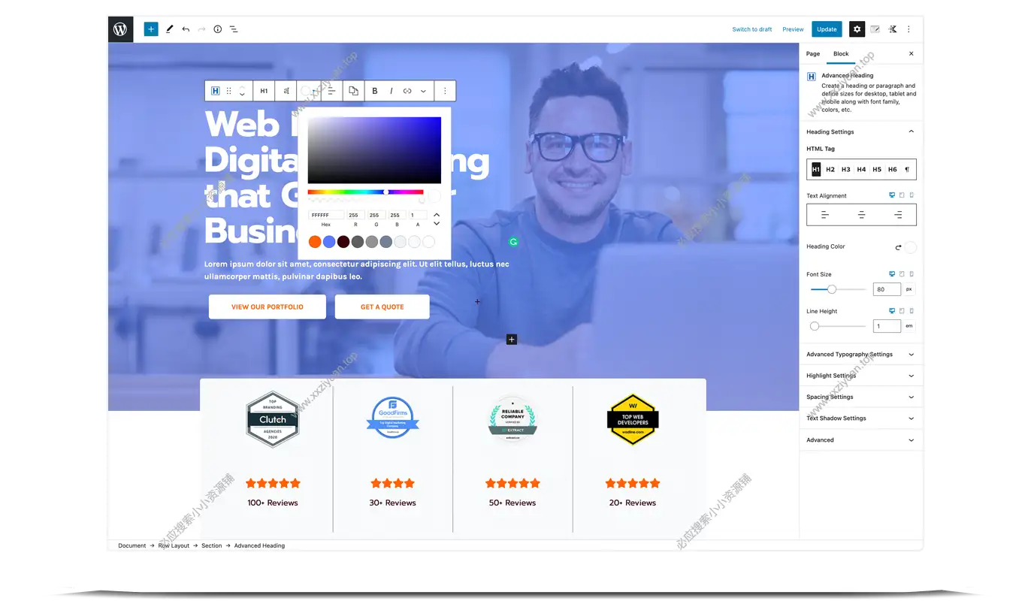
Task: Click the link icon in block toolbar
Action: point(407,91)
